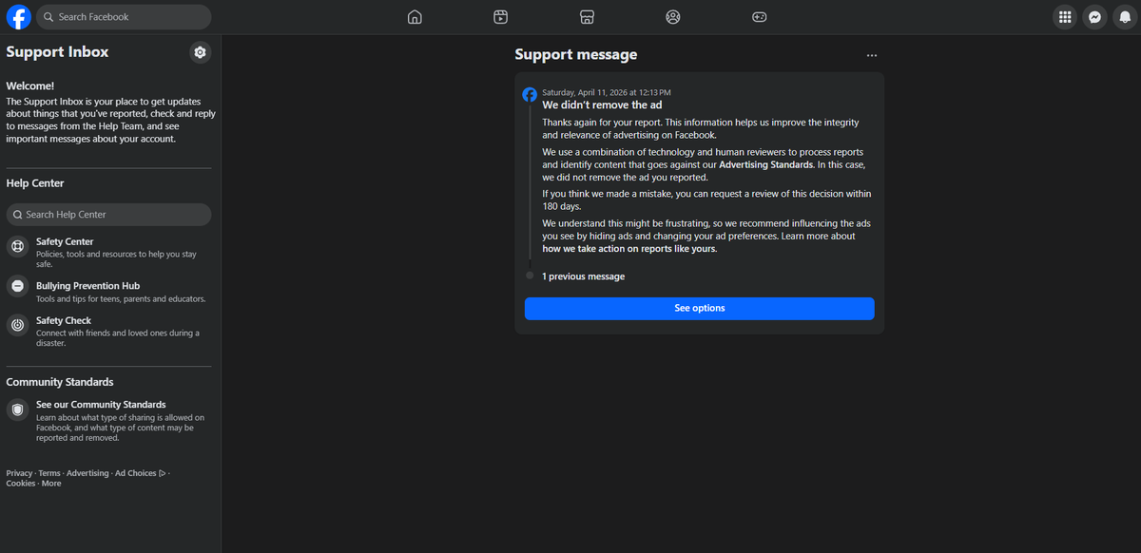This screenshot has height=553, width=1141.
Task: Click the Safety Check icon
Action: pyautogui.click(x=17, y=325)
